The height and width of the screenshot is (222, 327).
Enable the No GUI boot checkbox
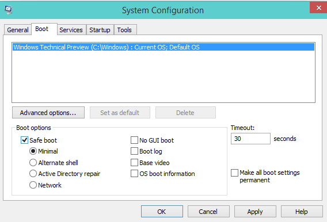134,140
